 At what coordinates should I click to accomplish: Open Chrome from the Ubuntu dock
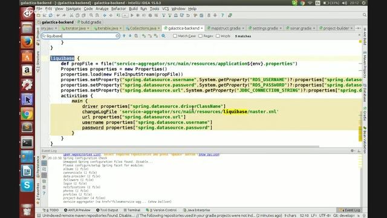tap(27, 114)
